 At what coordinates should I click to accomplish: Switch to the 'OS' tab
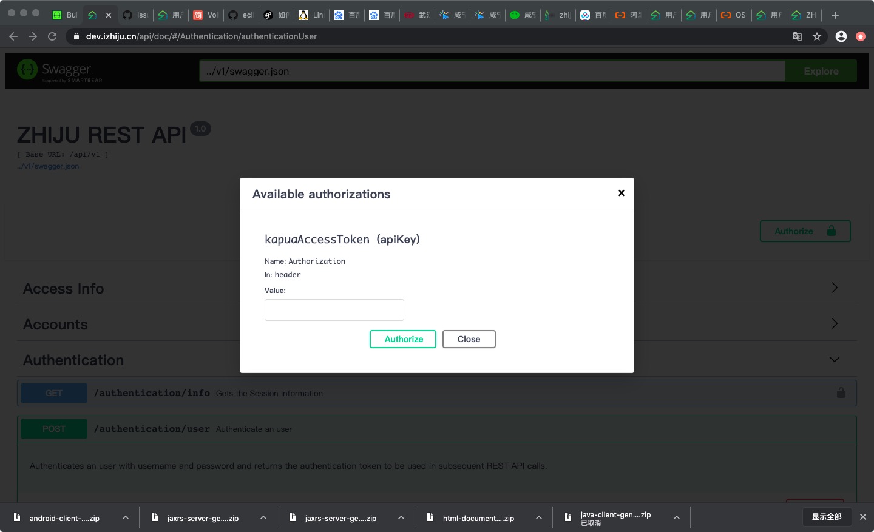733,15
